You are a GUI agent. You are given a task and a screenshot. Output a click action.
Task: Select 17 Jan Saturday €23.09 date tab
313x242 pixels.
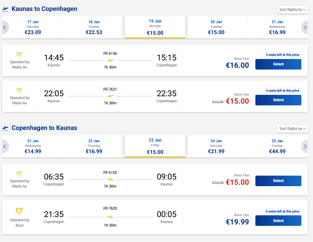33,27
